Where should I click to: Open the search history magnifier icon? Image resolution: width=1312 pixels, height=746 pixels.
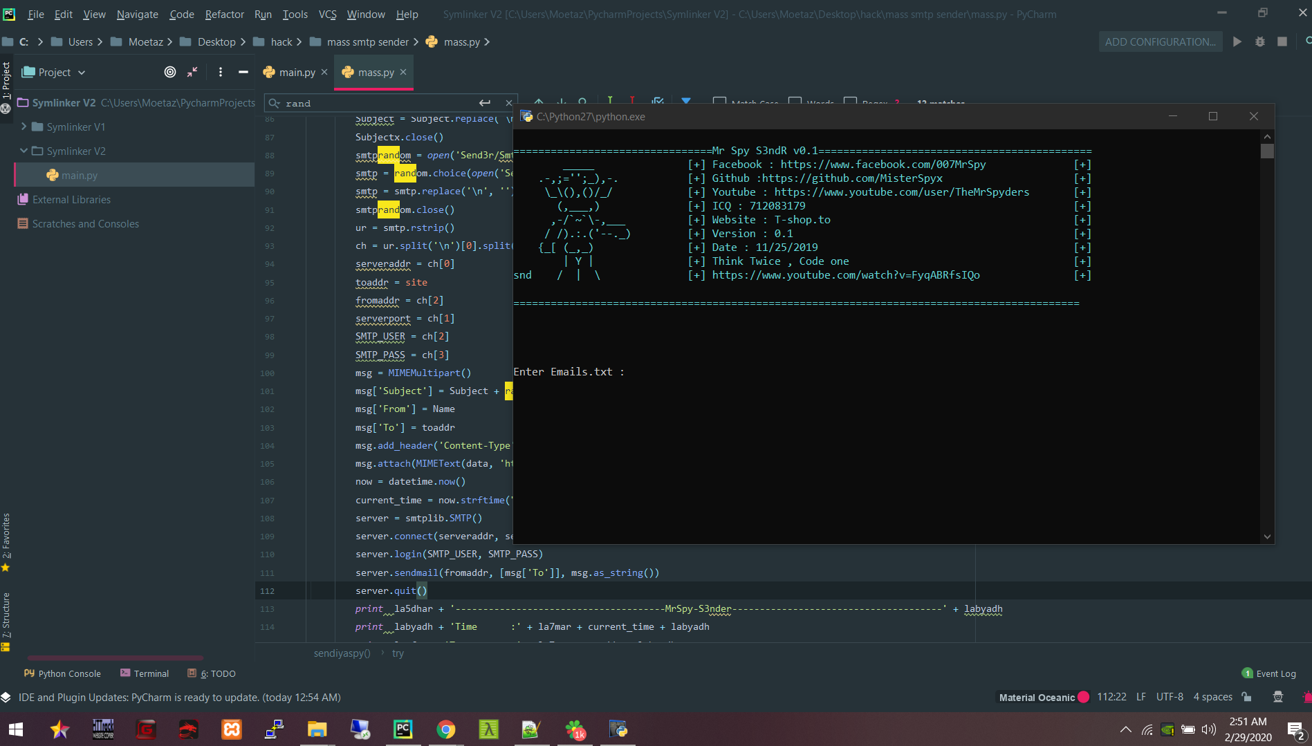(x=275, y=103)
